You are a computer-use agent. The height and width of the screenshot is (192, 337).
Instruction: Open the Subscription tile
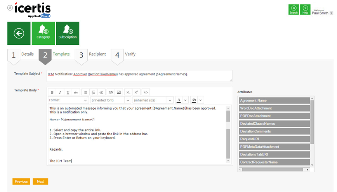(68, 33)
